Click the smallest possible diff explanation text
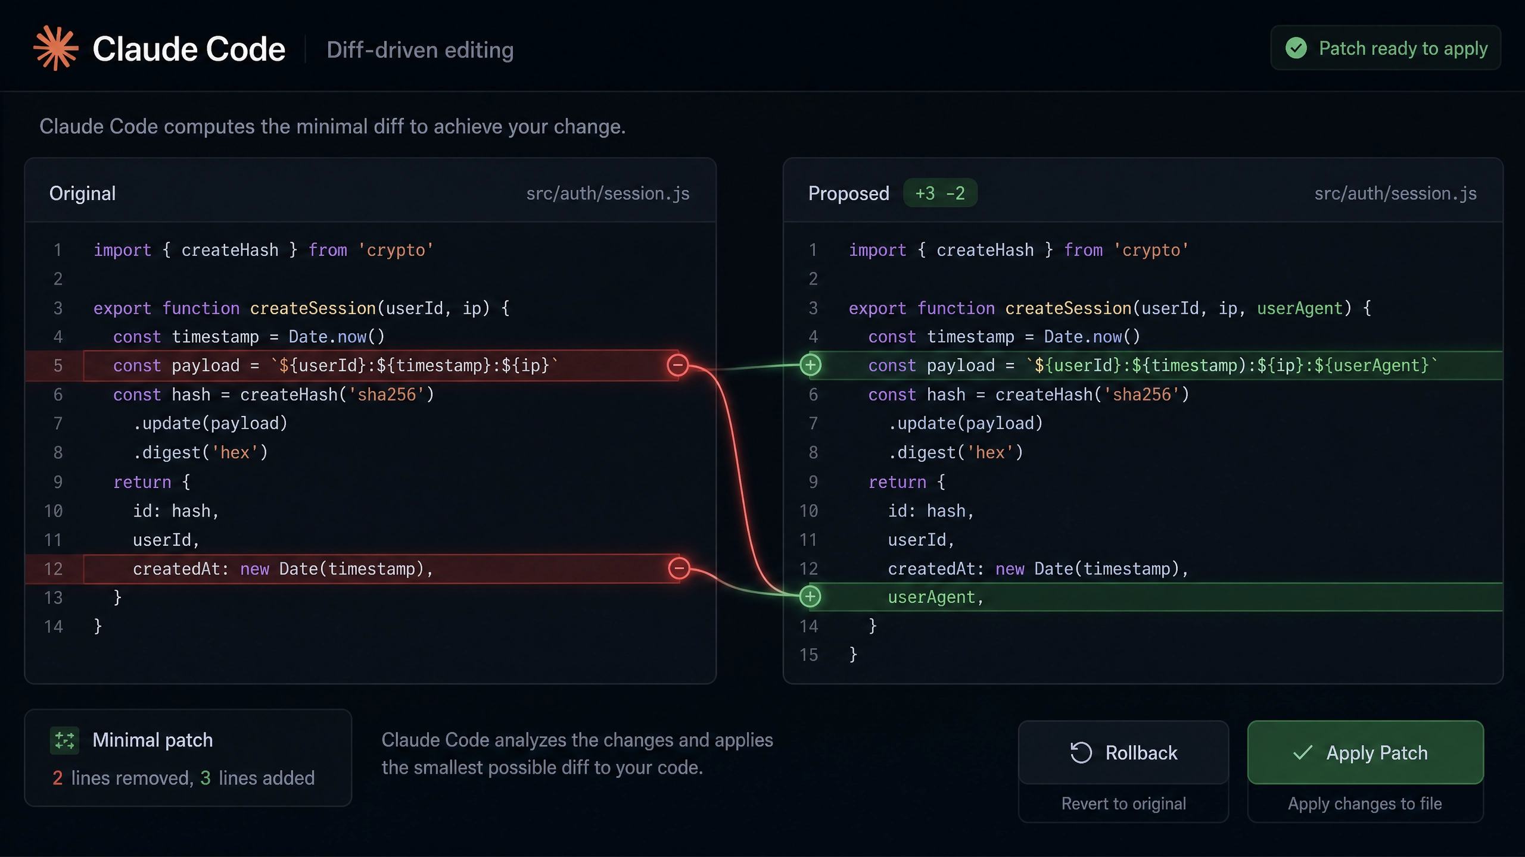1525x857 pixels. point(577,753)
